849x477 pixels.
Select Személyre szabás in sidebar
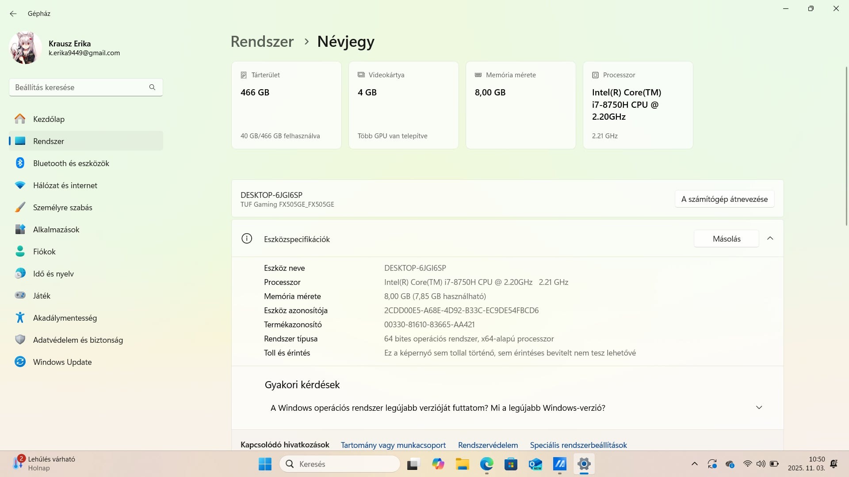coord(62,208)
